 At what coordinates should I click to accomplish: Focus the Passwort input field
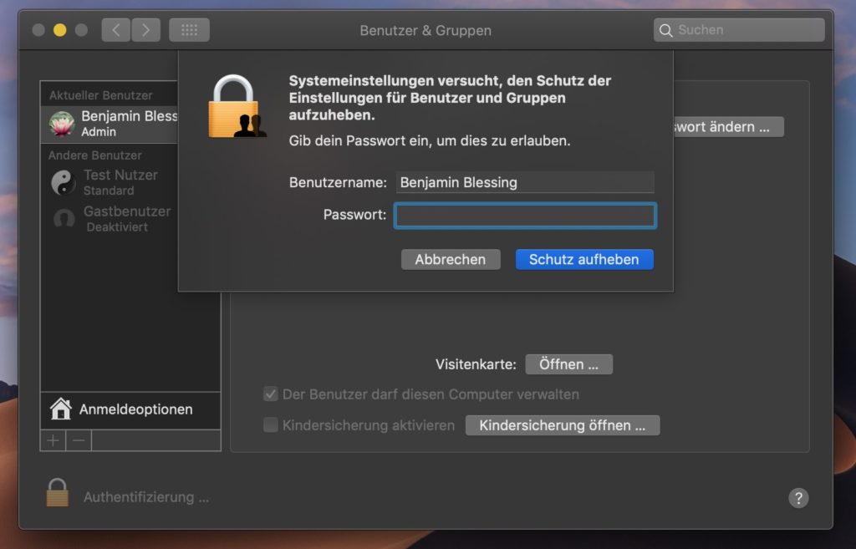point(525,216)
